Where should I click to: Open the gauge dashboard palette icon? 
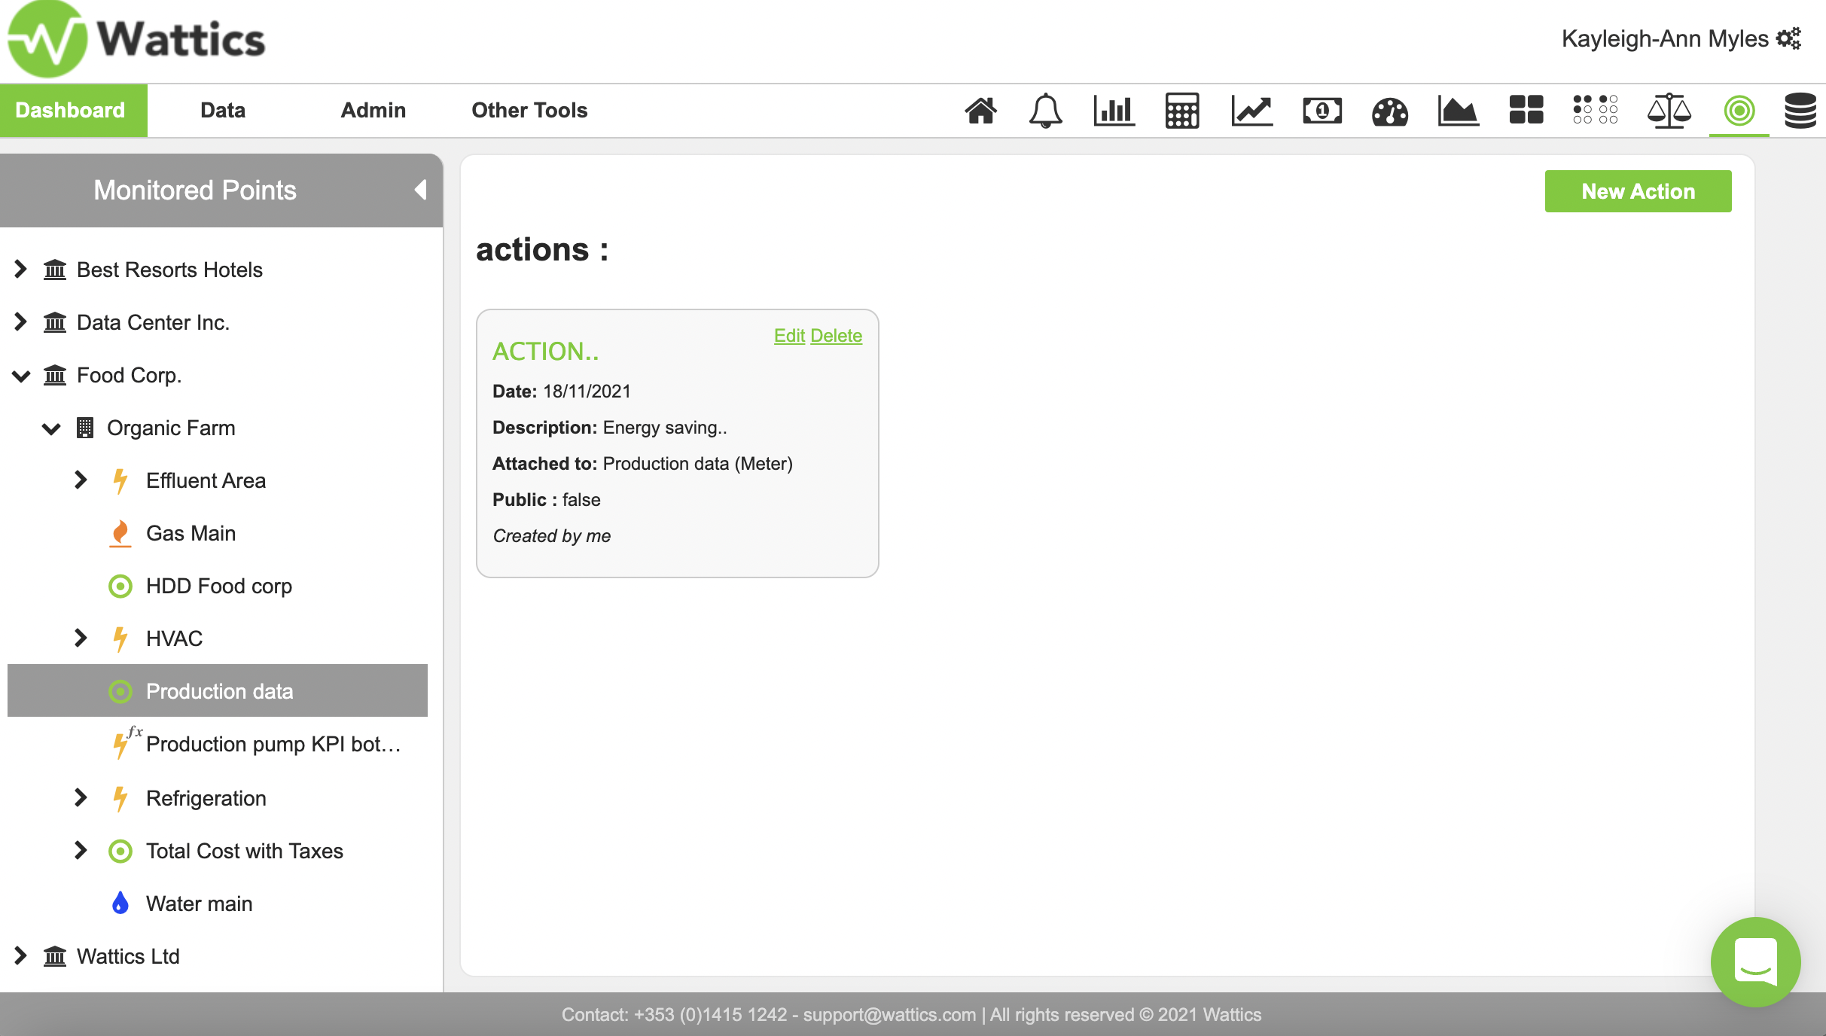(1389, 112)
